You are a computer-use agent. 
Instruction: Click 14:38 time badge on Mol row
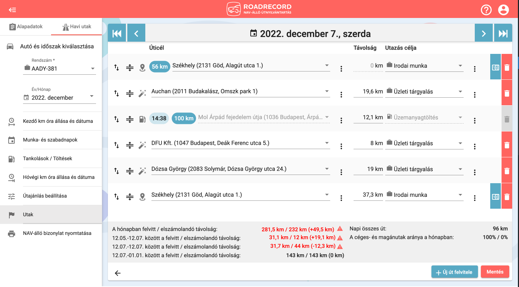159,118
